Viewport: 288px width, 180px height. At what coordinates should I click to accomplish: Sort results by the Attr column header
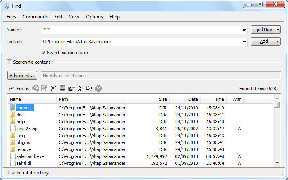click(235, 99)
